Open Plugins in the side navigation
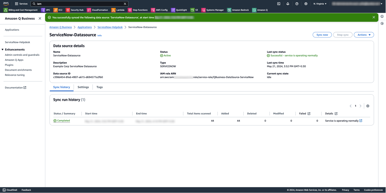 tap(9, 65)
